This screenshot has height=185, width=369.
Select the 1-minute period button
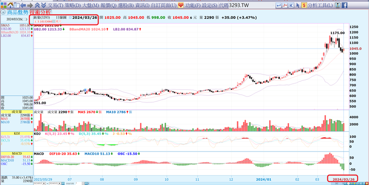(x=35, y=22)
